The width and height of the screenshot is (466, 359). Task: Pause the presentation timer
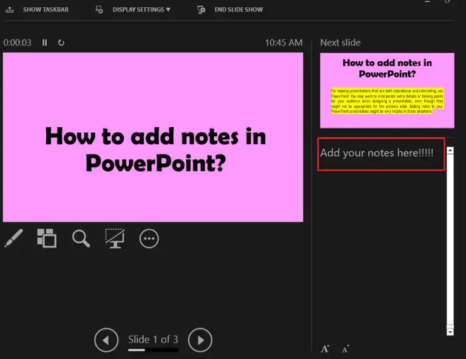click(x=44, y=42)
